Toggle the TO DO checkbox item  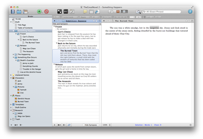pyautogui.click(x=13, y=19)
